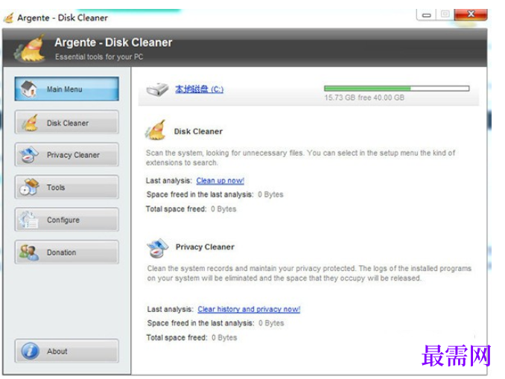Image resolution: width=505 pixels, height=379 pixels.
Task: Click the Disk Cleaner 'Space freed in the last analysis' value
Action: (270, 194)
